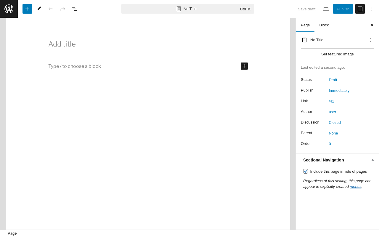Change the Author user value
Viewport: 379px width, 237px height.
[x=333, y=112]
